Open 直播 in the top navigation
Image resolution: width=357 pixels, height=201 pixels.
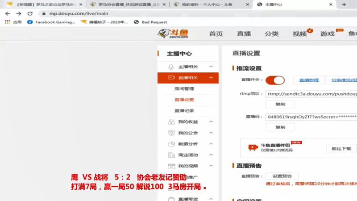point(244,34)
